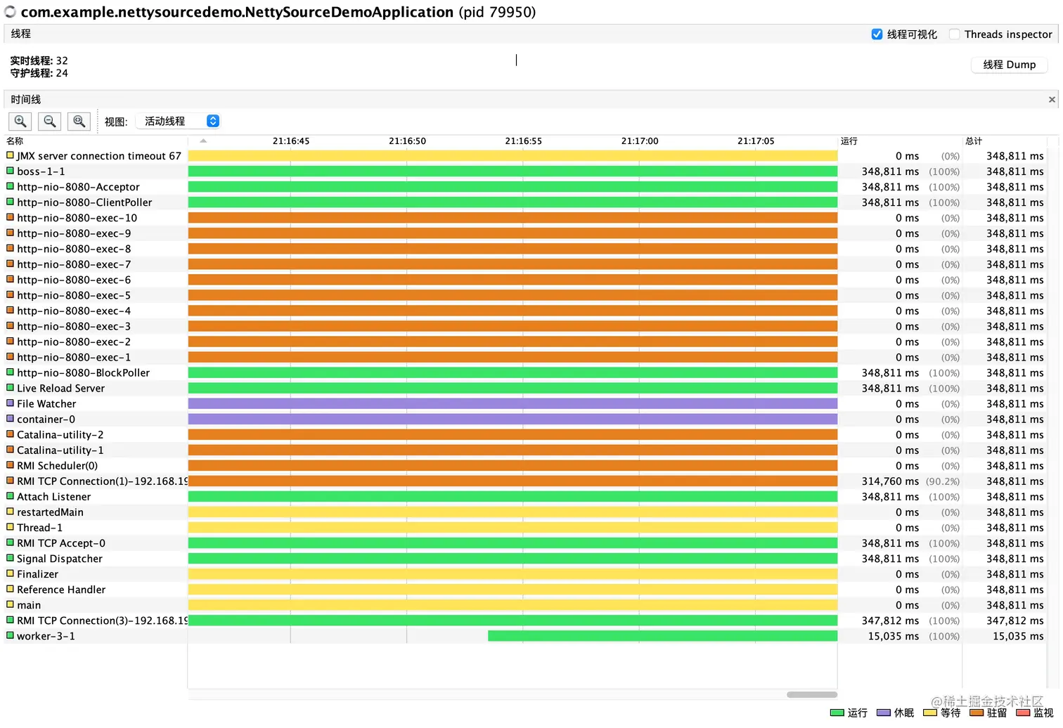Image resolution: width=1063 pixels, height=728 pixels.
Task: Click the Attach Listener thread state icon
Action: (x=10, y=496)
